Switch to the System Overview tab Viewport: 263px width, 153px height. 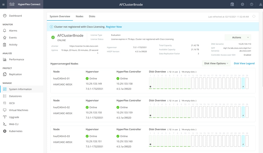[x=60, y=16]
